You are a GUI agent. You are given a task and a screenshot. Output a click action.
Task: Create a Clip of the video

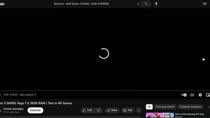click(128, 110)
